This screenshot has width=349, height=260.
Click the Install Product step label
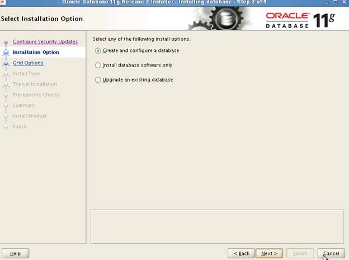[30, 116]
